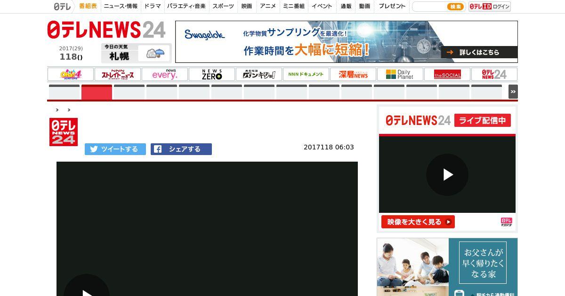The width and height of the screenshot is (565, 296).
Task: Select the red highlighted category tab
Action: (x=97, y=92)
